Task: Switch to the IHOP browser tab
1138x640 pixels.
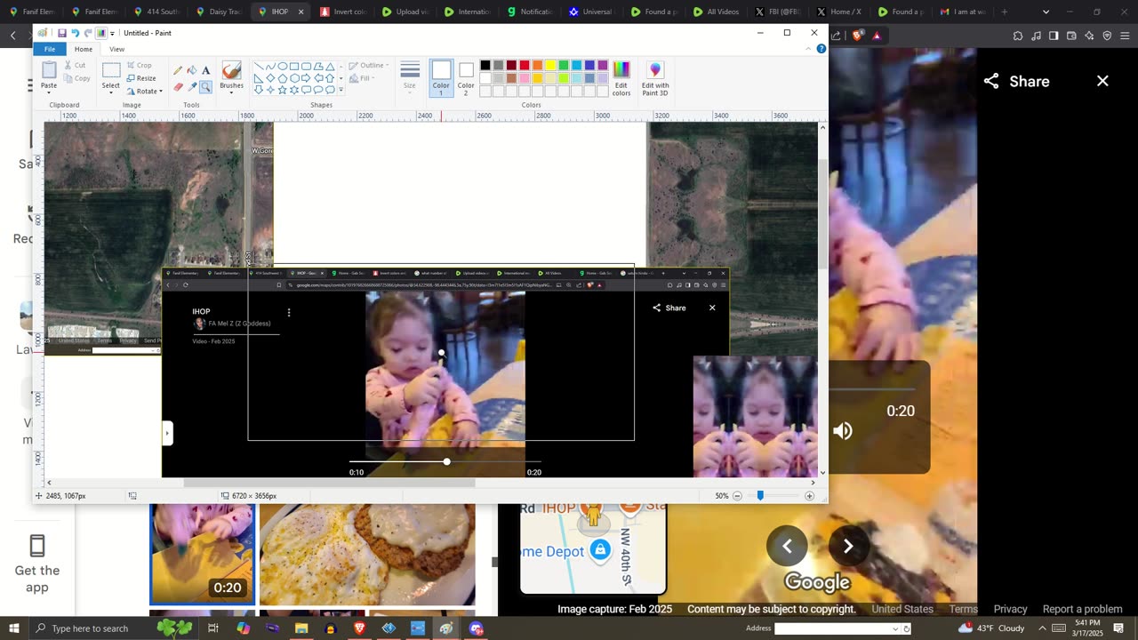Action: point(279,12)
